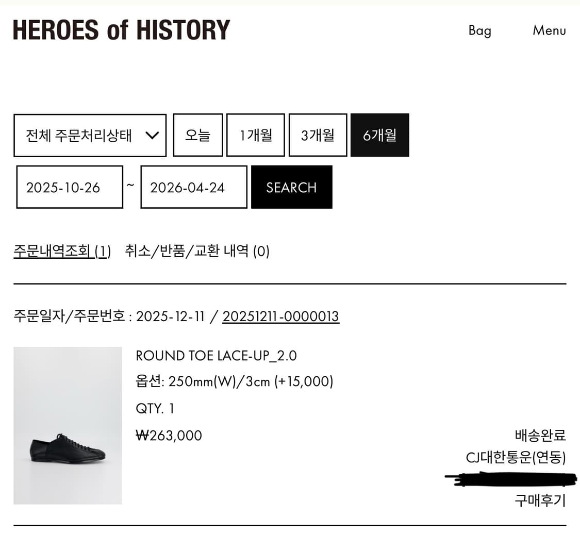
Task: Click the end date field 2026-04-24
Action: (x=193, y=187)
